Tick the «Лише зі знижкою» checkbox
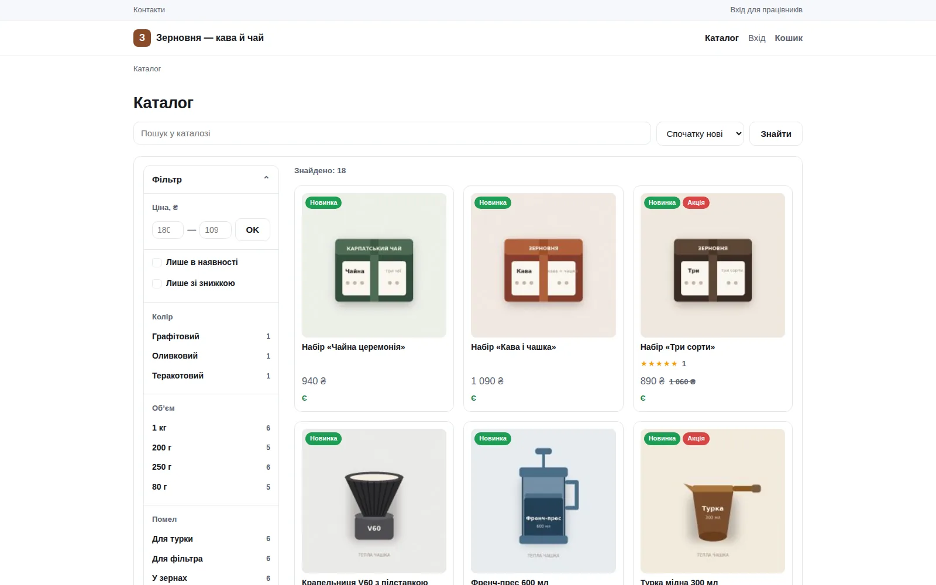Screen dimensions: 936x585 click(x=157, y=284)
